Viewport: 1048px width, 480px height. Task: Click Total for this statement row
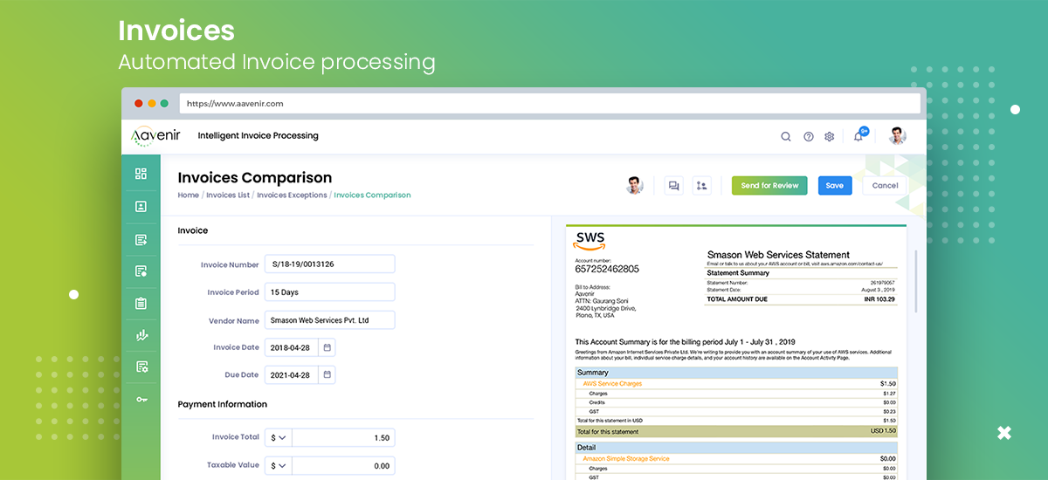point(735,431)
